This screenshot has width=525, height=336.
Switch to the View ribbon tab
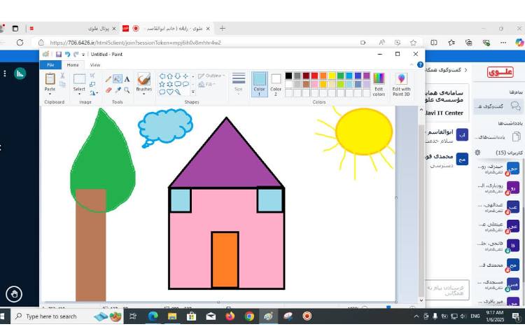pos(95,65)
